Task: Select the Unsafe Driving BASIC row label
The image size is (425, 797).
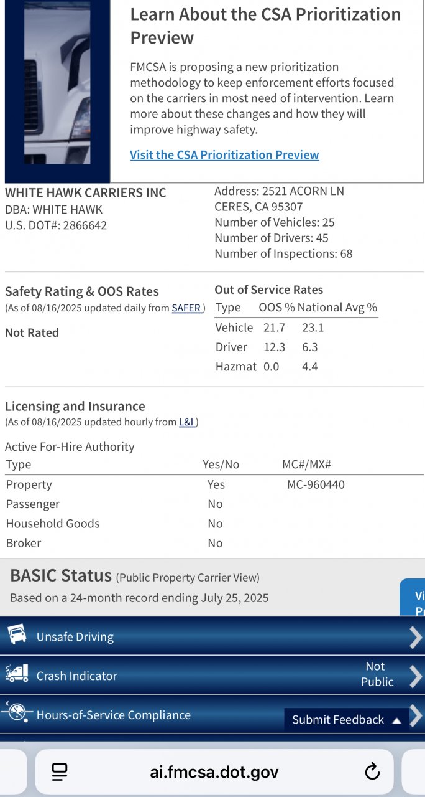Action: point(75,637)
